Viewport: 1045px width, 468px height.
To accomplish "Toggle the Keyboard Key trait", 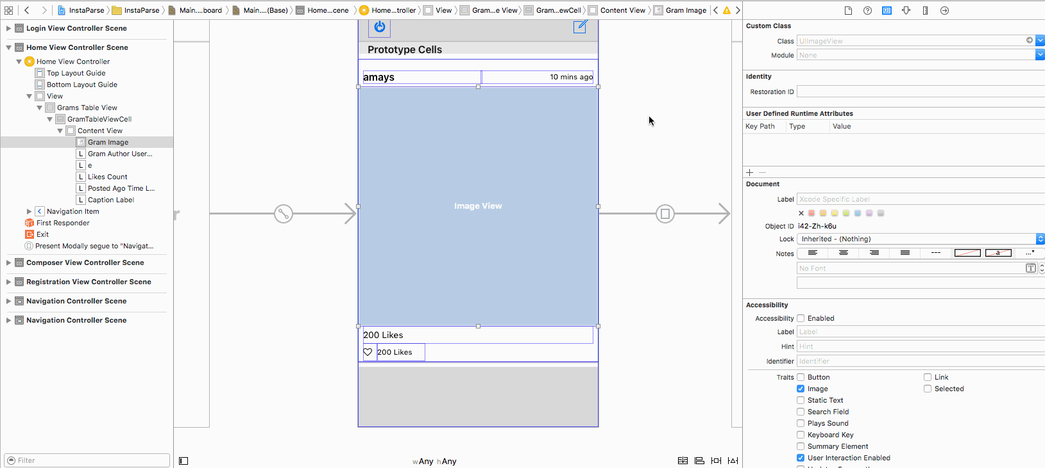I will point(801,435).
